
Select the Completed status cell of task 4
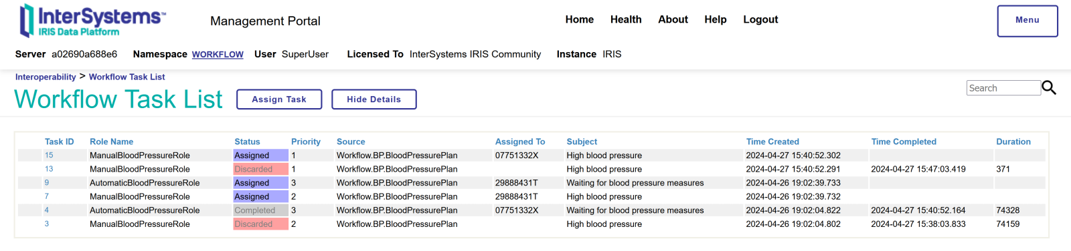pyautogui.click(x=260, y=210)
